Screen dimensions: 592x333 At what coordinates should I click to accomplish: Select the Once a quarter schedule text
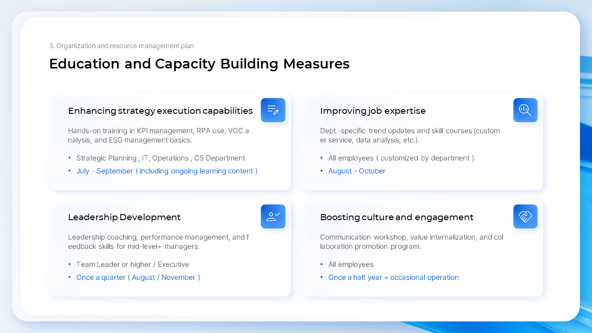(x=138, y=277)
